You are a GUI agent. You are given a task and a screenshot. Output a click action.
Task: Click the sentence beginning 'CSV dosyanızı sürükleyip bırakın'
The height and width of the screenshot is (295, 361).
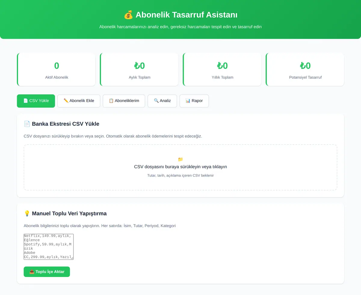[x=113, y=136]
